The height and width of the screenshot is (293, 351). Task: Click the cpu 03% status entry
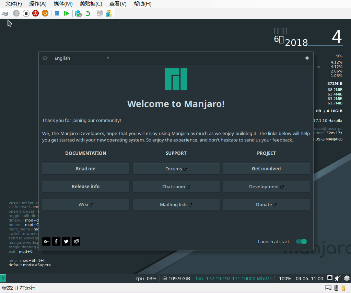[146, 279]
